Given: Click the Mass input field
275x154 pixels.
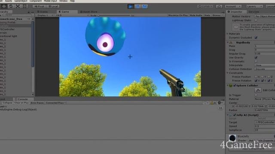Looking at the screenshot, I should click(265, 46).
